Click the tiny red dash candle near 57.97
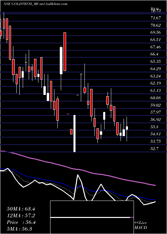 [68, 114]
